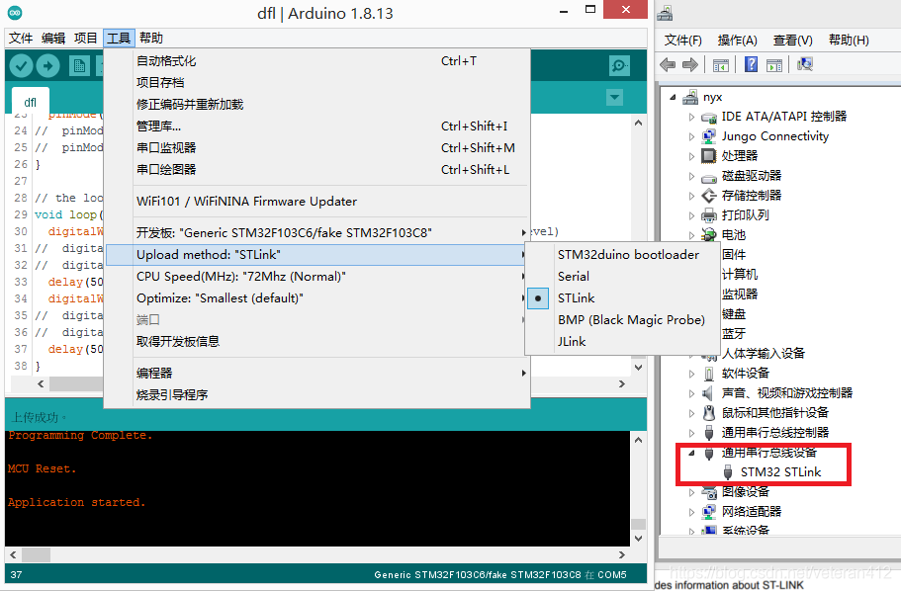Open the 文件 menu in Arduino
Viewport: 901px width, 591px height.
tap(20, 38)
